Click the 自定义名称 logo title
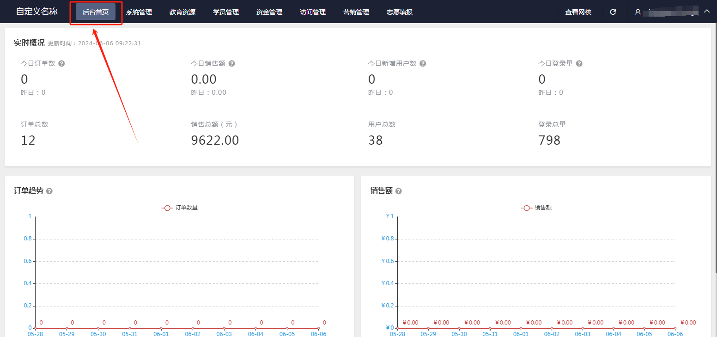This screenshot has height=337, width=717. (x=37, y=12)
